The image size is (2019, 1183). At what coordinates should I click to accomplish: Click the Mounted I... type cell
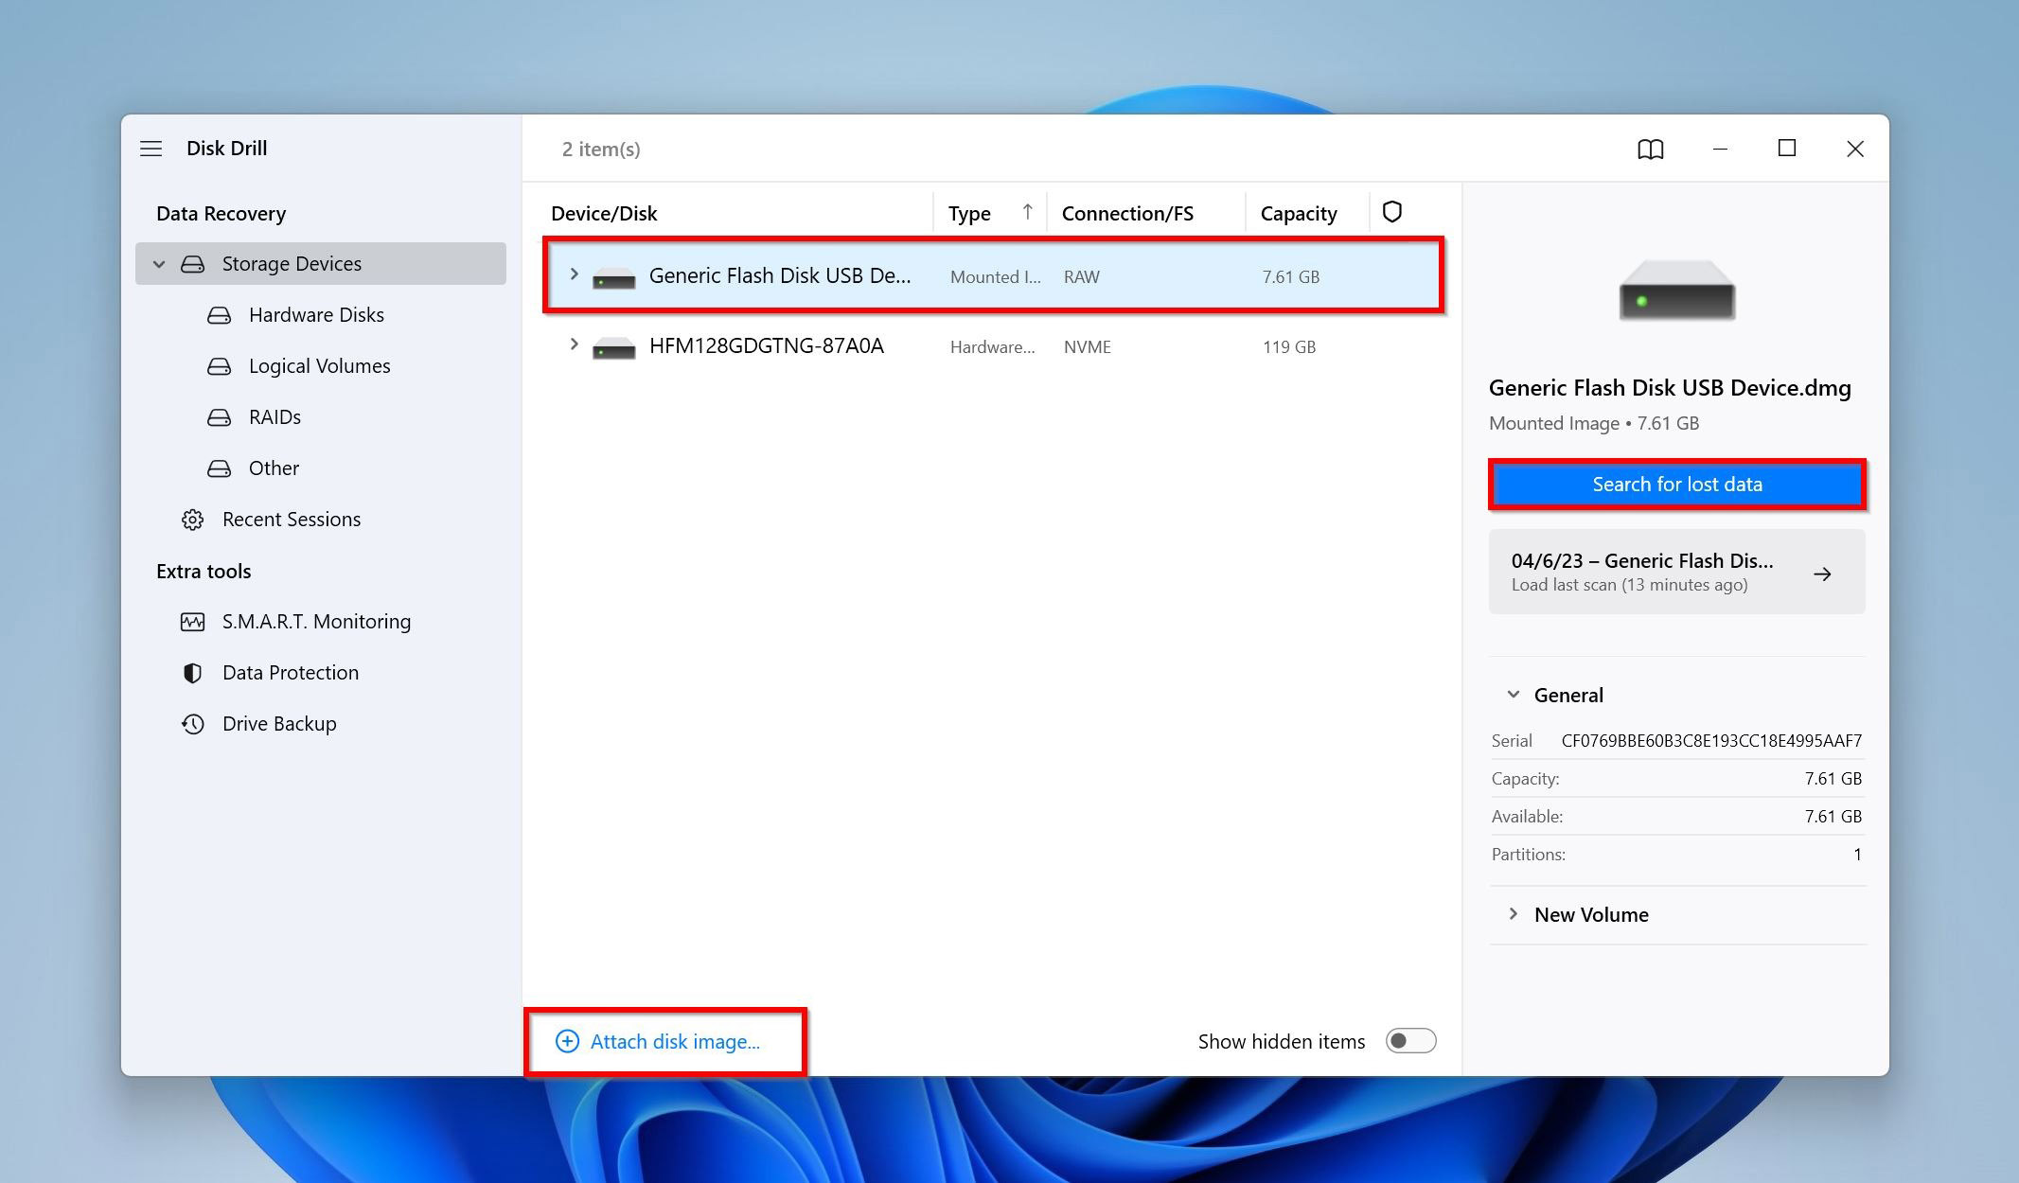point(995,277)
